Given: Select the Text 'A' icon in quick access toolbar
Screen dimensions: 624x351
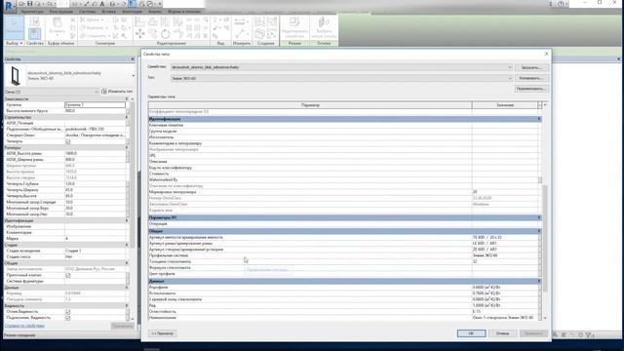Looking at the screenshot, I should (x=102, y=4).
